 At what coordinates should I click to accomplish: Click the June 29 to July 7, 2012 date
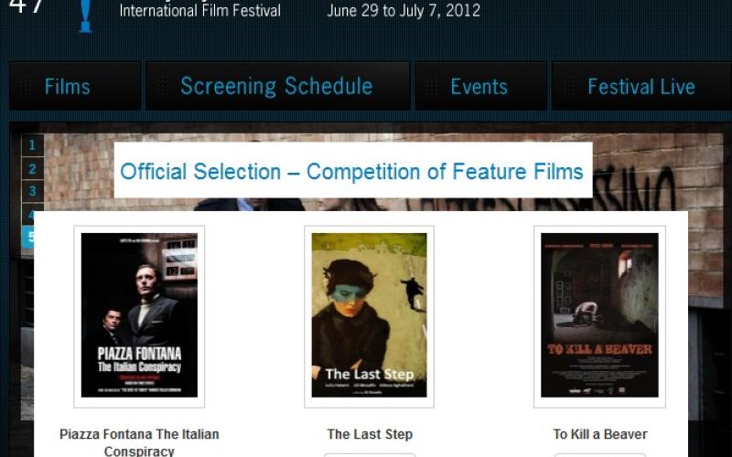coord(404,10)
